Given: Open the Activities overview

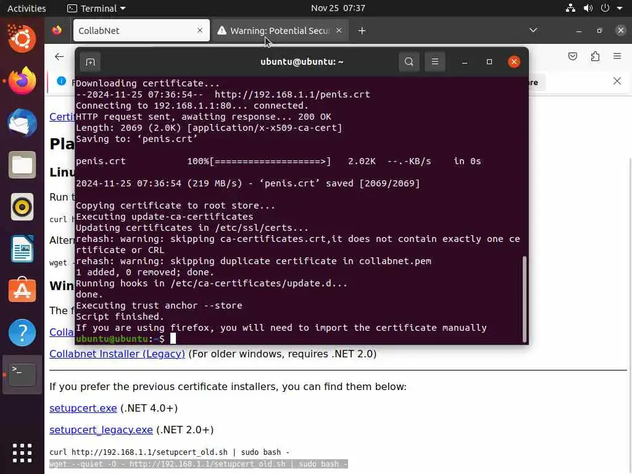Looking at the screenshot, I should pos(27,8).
